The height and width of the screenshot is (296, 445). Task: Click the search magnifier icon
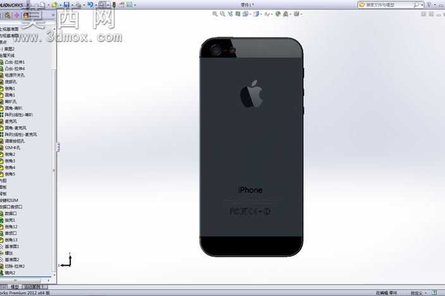416,5
